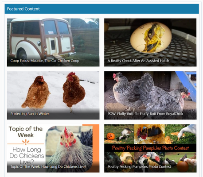
Task: Click the ducks beside pumpkin photo
Action: coord(149,162)
